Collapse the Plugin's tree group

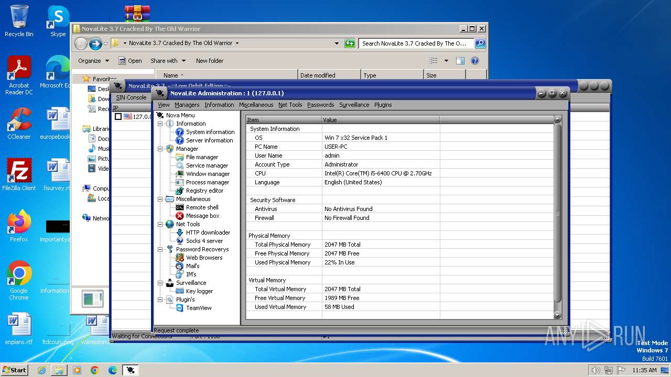click(x=160, y=300)
